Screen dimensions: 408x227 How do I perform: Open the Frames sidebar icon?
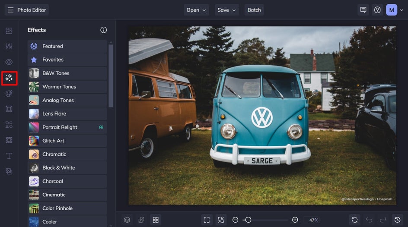tap(9, 109)
